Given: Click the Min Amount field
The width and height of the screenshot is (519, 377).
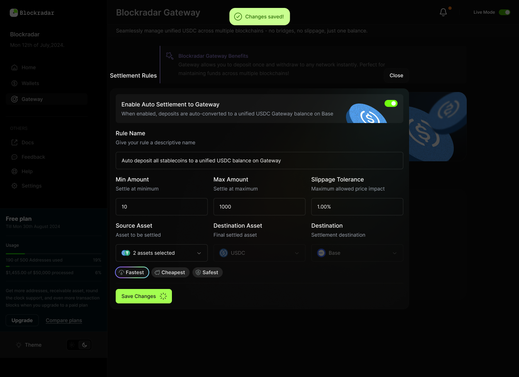Looking at the screenshot, I should (161, 207).
